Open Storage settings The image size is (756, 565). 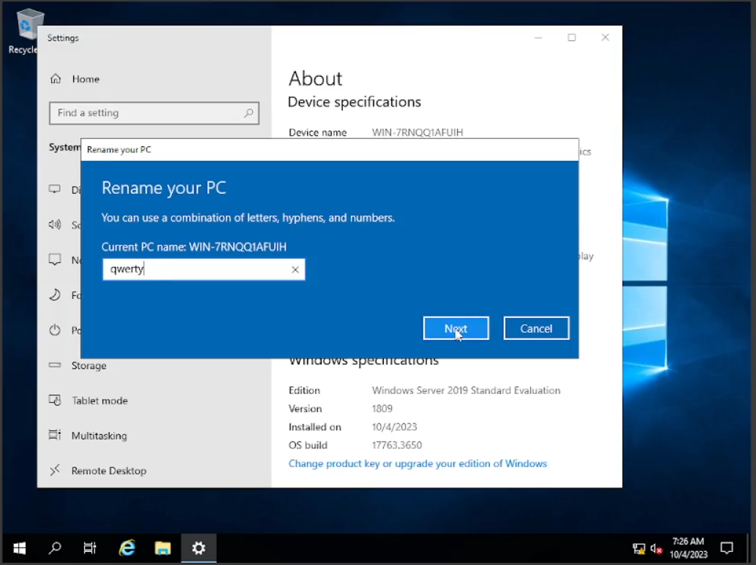88,365
